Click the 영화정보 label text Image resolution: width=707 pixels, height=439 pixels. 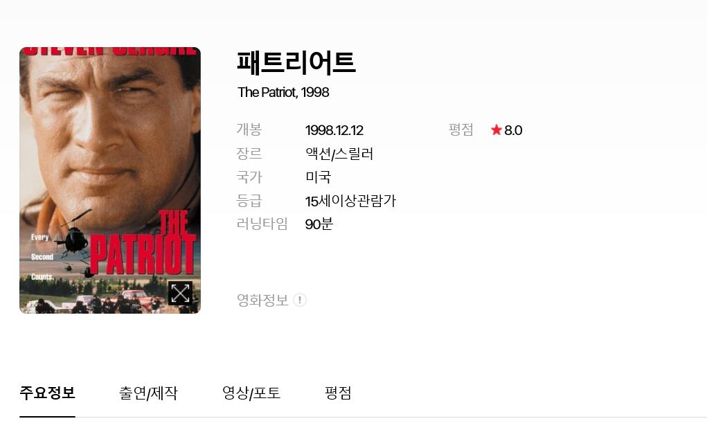click(262, 301)
